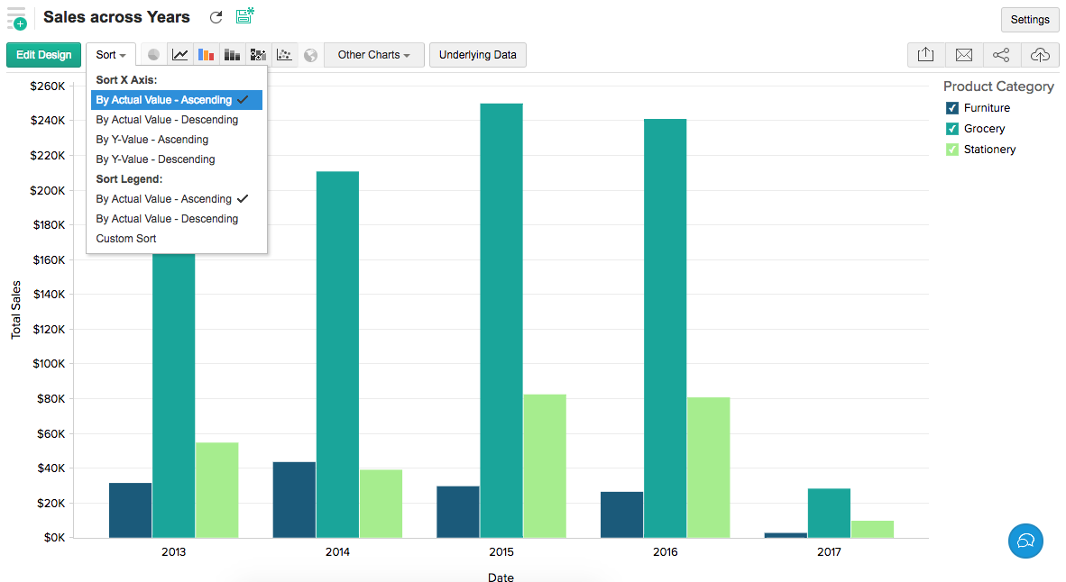The height and width of the screenshot is (582, 1066).
Task: Click the share icon in the toolbar
Action: pos(1001,54)
